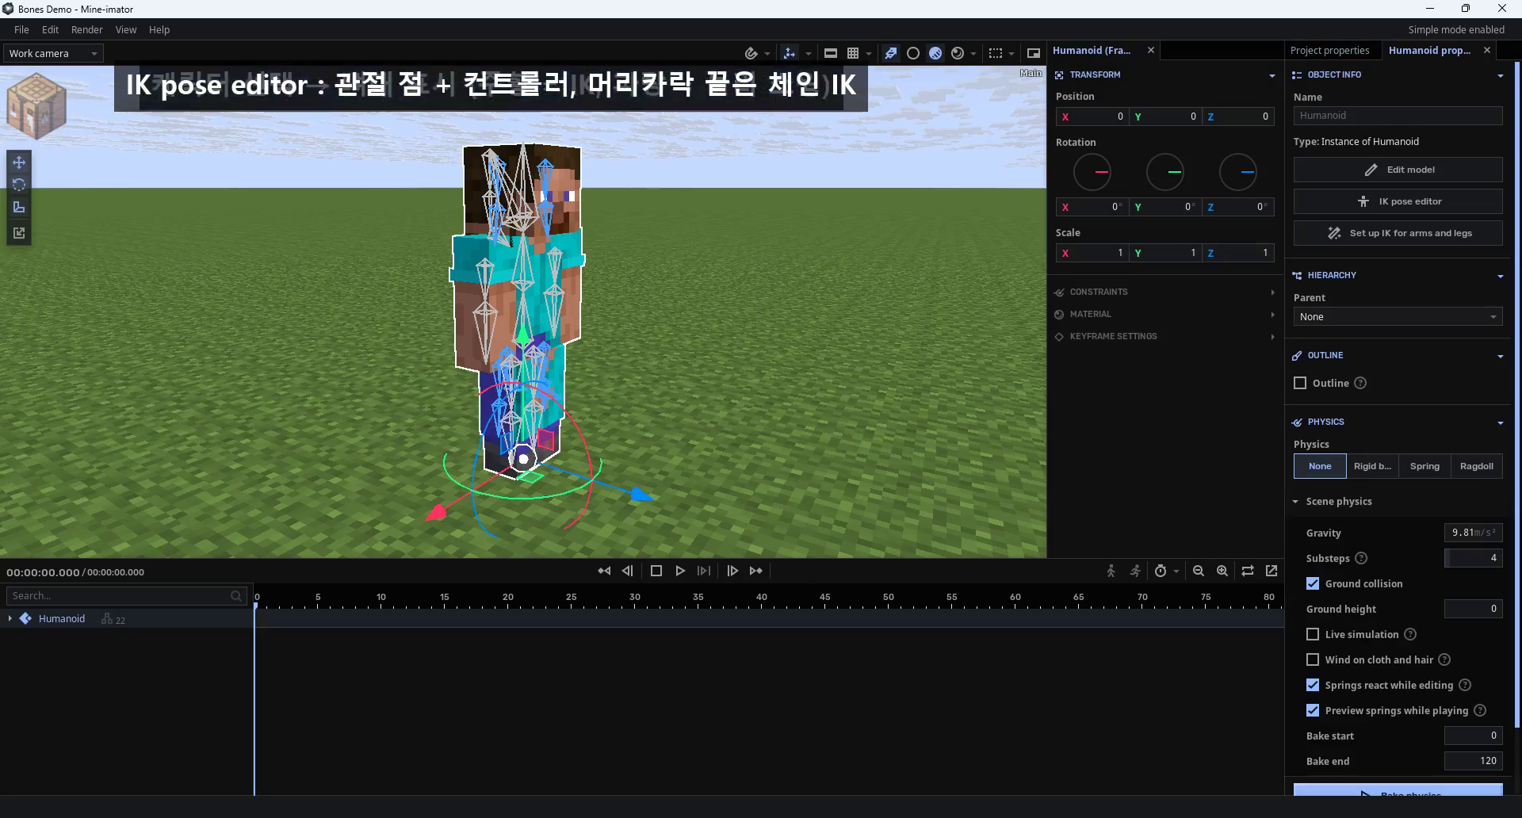Toggle the secondary camera view window icon
This screenshot has width=1522, height=818.
tap(1034, 53)
